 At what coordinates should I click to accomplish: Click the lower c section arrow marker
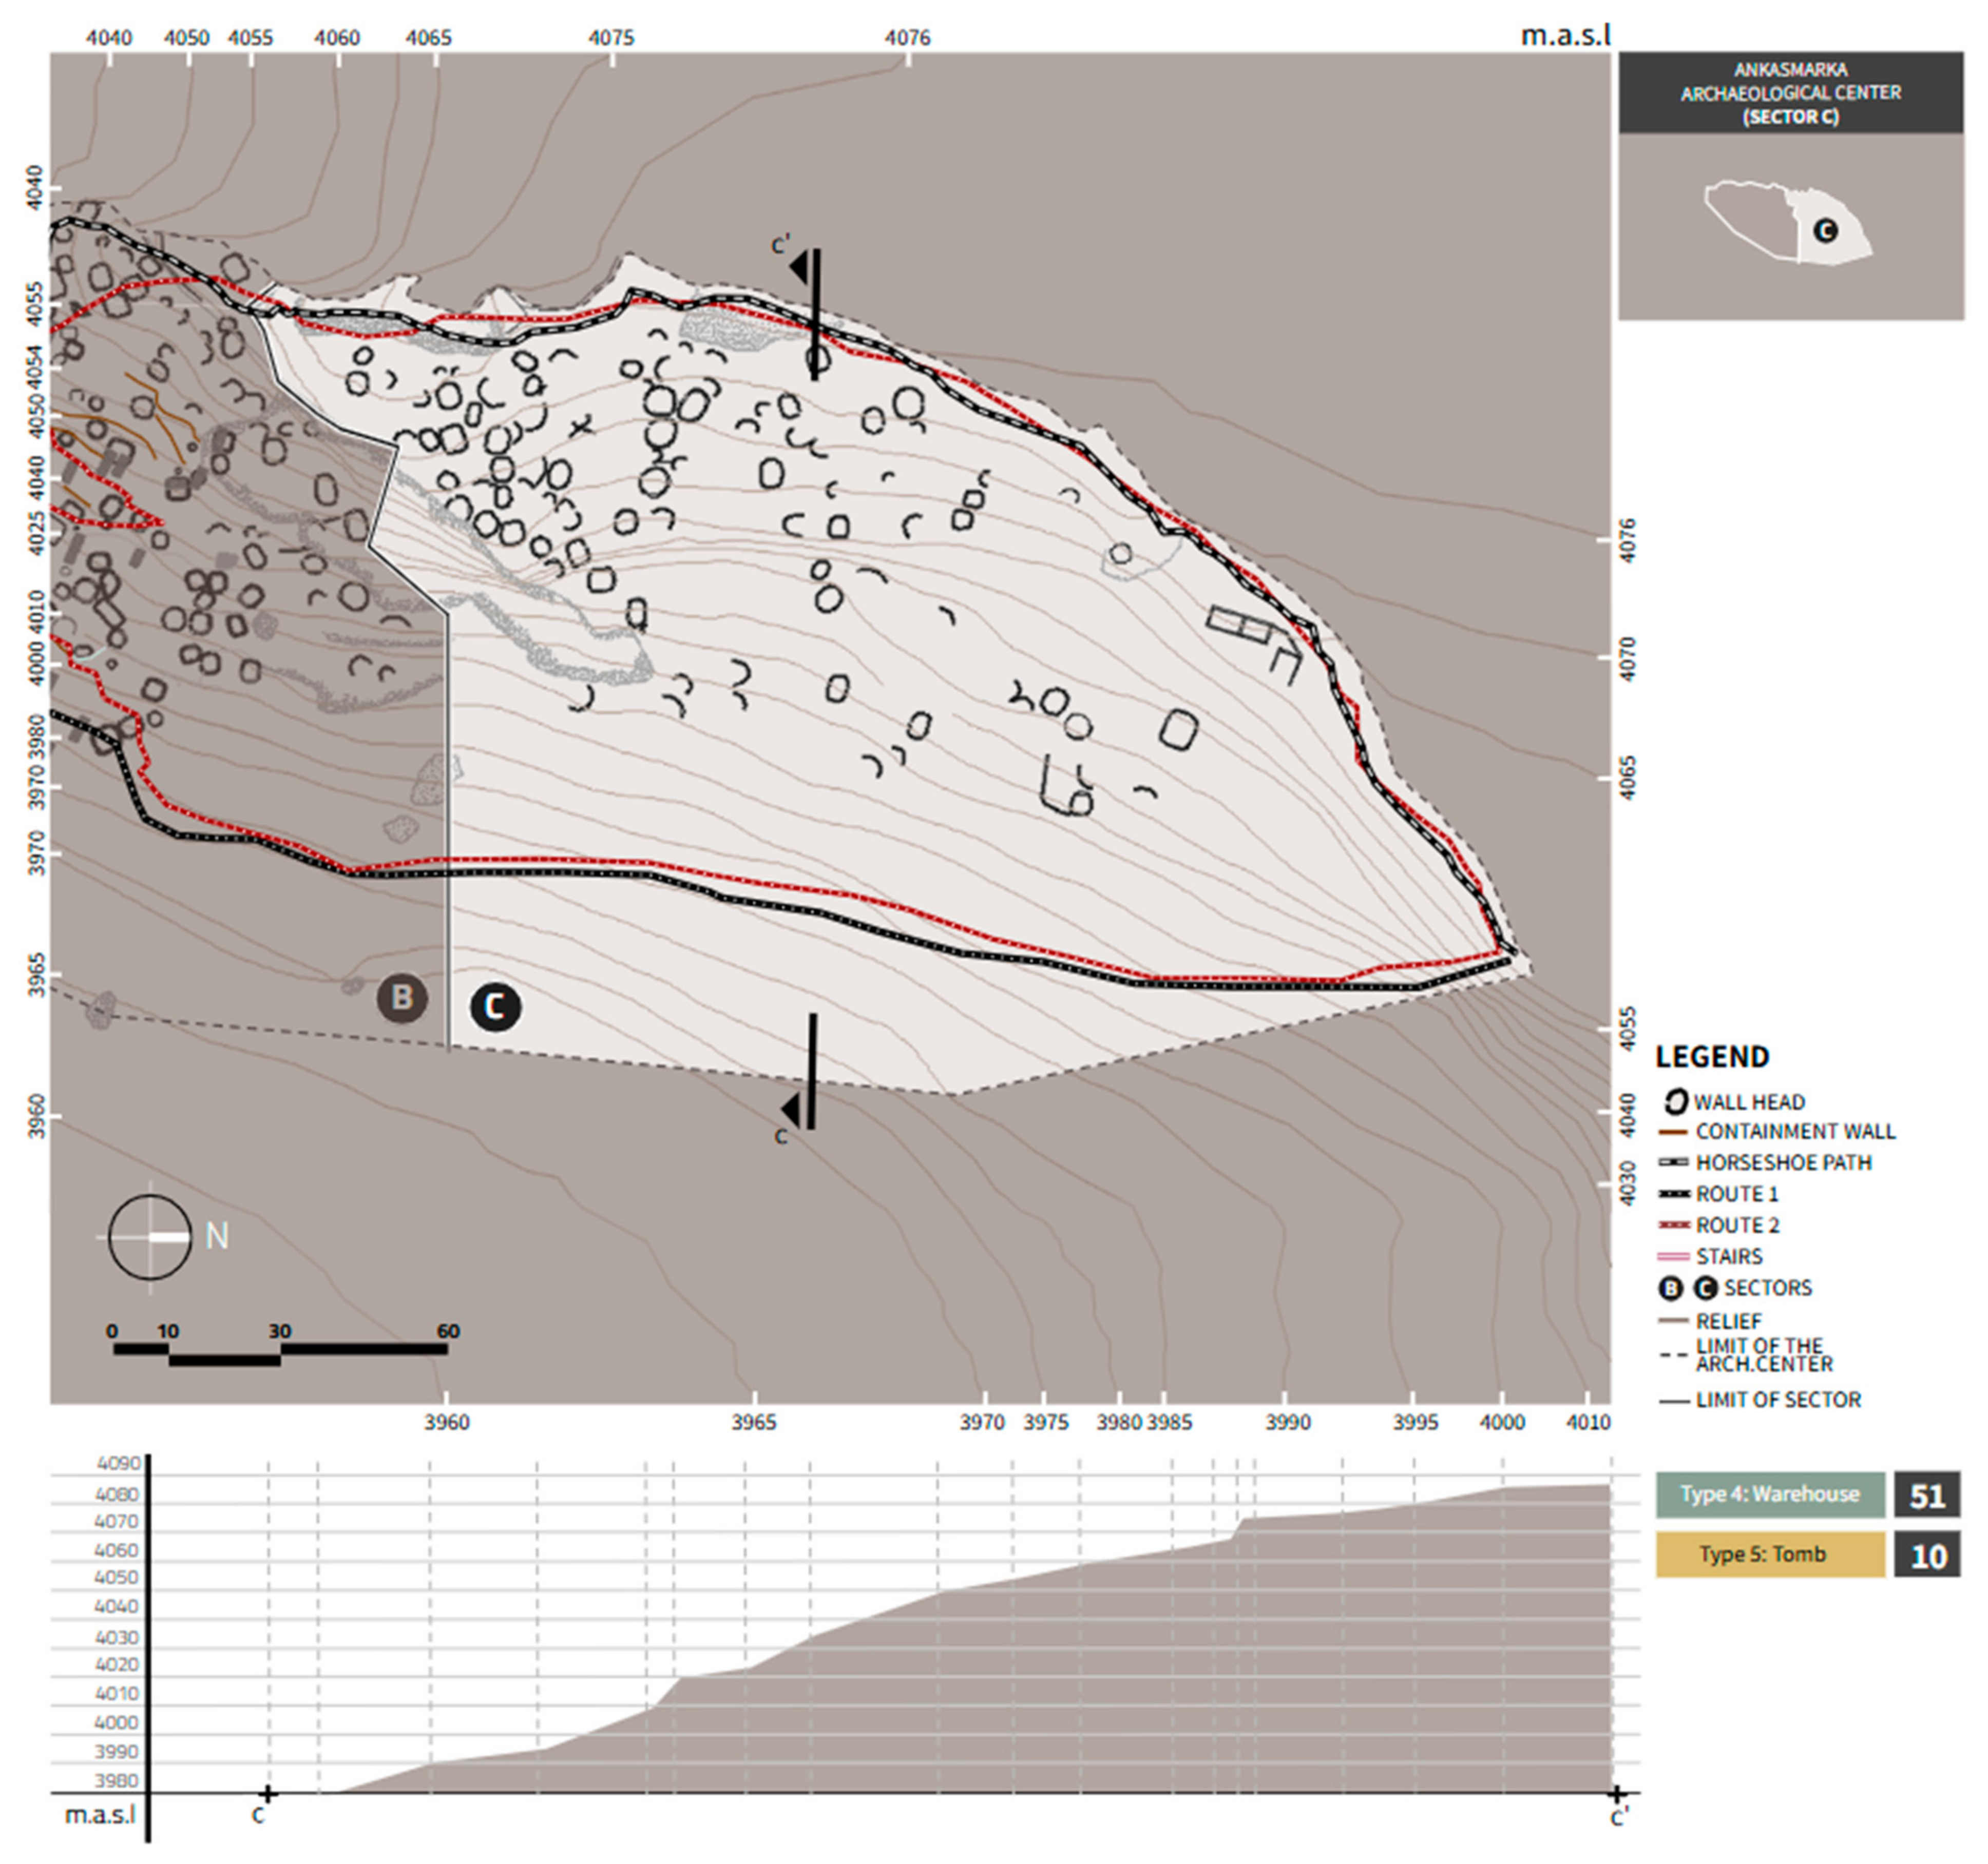click(791, 1110)
